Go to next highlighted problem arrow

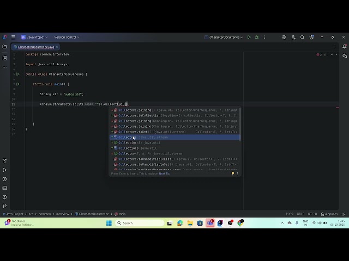click(x=336, y=54)
